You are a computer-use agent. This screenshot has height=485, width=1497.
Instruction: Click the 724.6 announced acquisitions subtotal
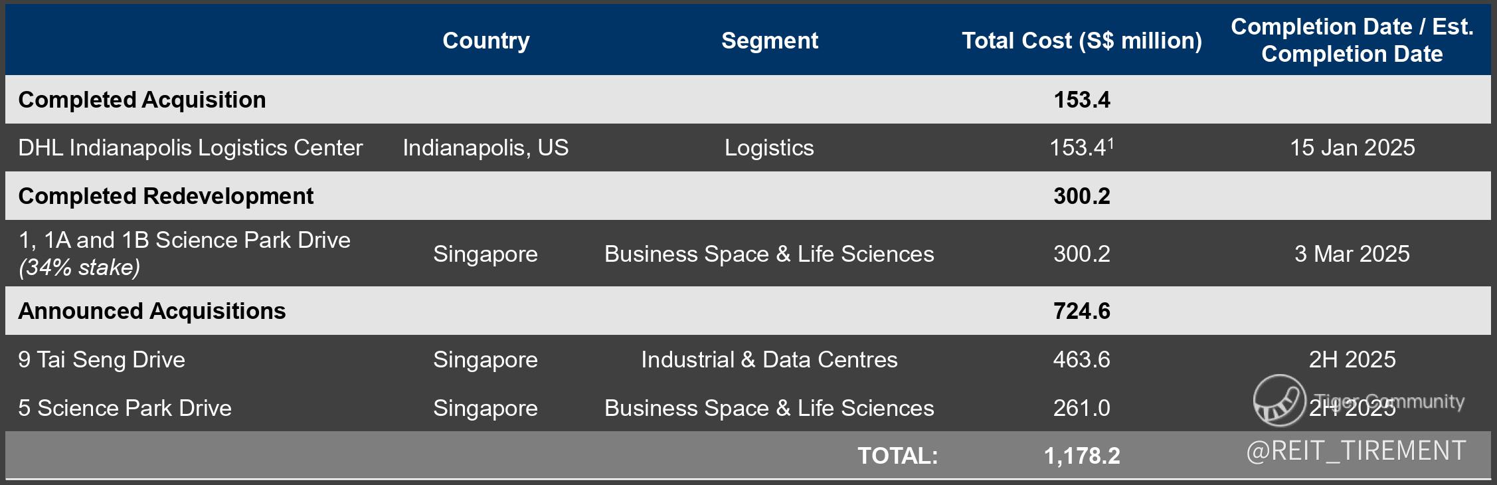[1081, 311]
